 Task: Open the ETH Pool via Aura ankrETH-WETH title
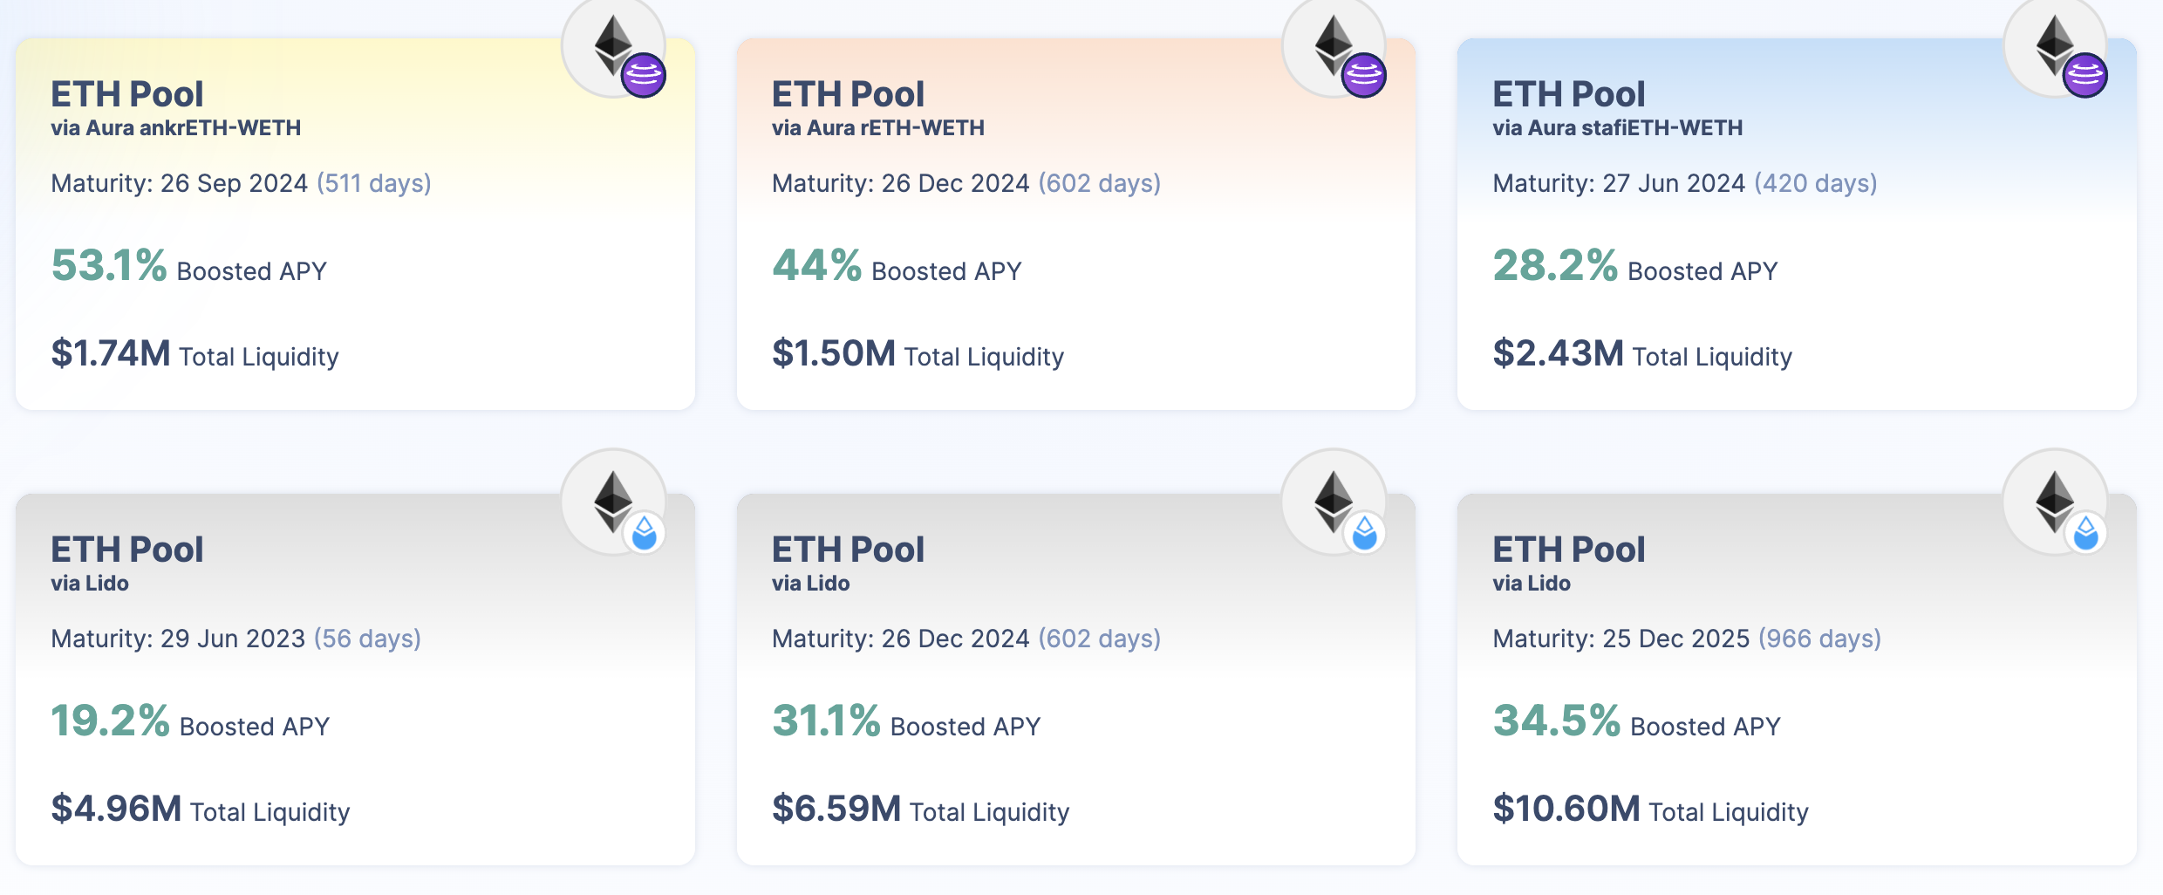[127, 94]
